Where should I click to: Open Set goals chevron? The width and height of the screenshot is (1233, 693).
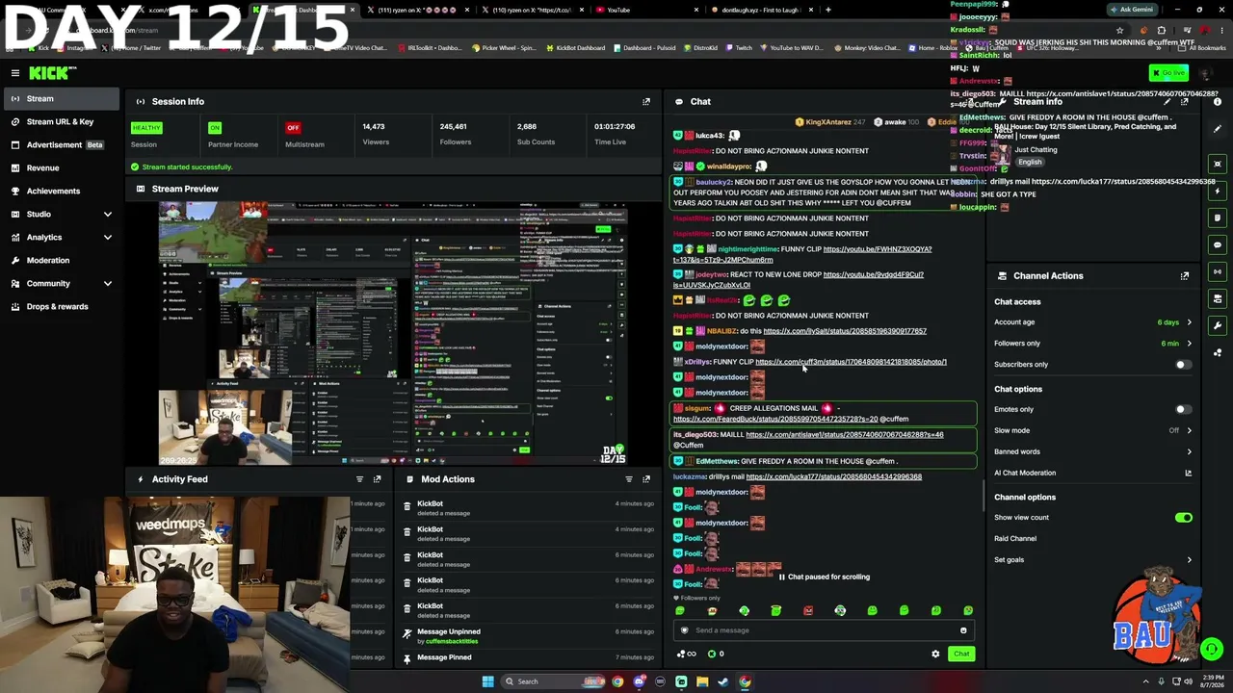coord(1189,560)
